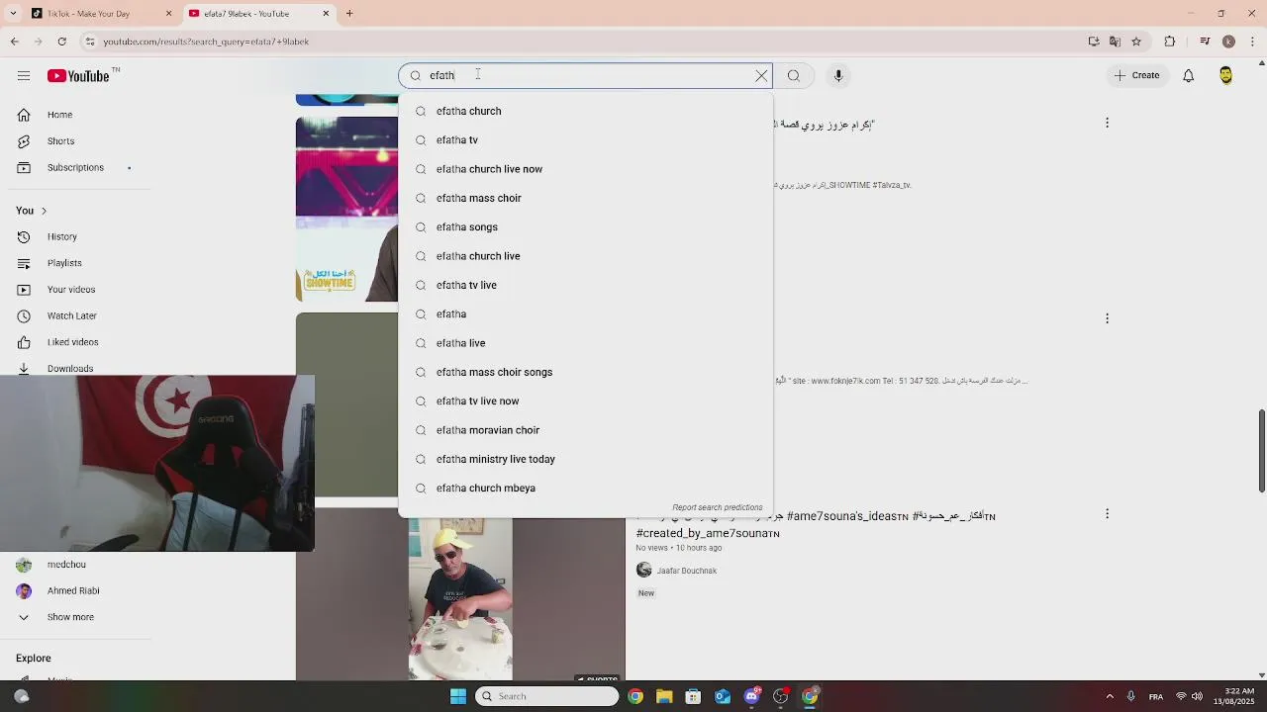The height and width of the screenshot is (712, 1267).
Task: Select suggestion "efatha moravian choir"
Action: (x=585, y=430)
